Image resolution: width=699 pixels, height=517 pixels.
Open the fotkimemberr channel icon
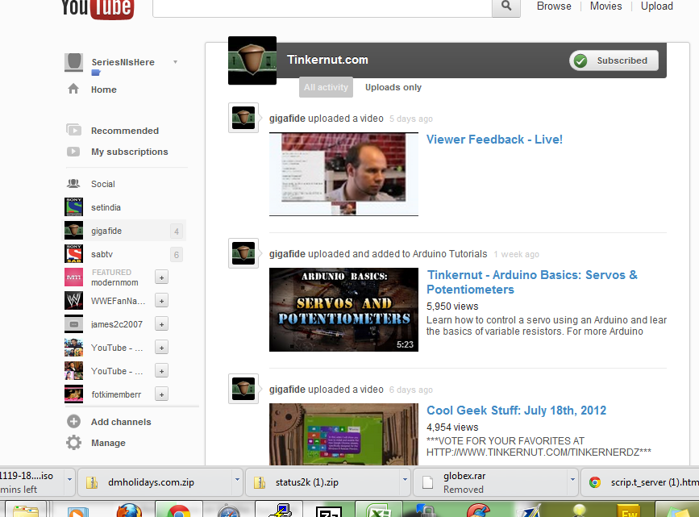click(x=73, y=394)
